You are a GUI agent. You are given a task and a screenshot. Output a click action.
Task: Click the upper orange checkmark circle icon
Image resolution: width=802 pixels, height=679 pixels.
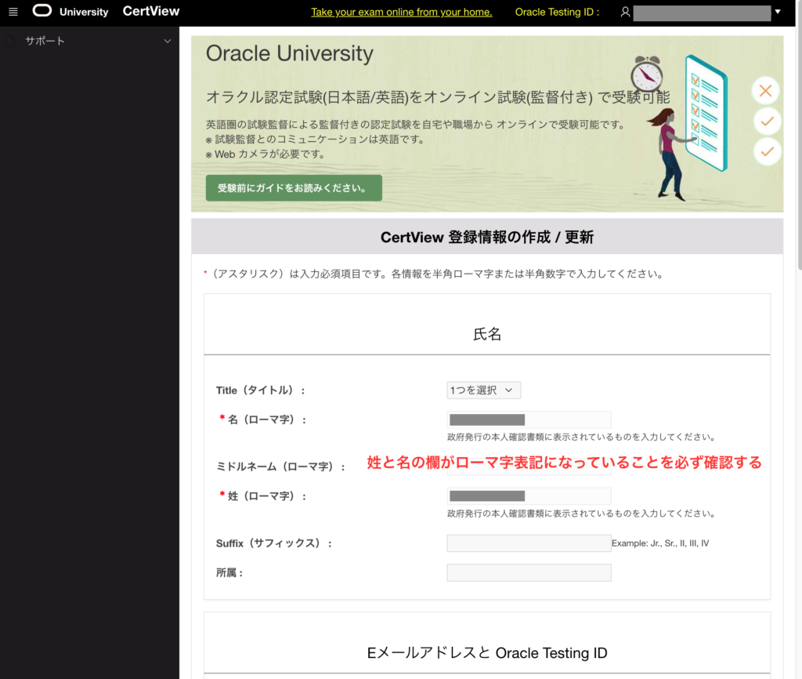click(x=766, y=121)
